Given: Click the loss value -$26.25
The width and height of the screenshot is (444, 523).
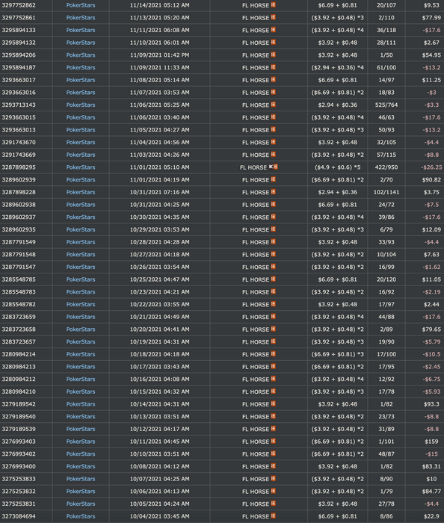Looking at the screenshot, I should [431, 167].
